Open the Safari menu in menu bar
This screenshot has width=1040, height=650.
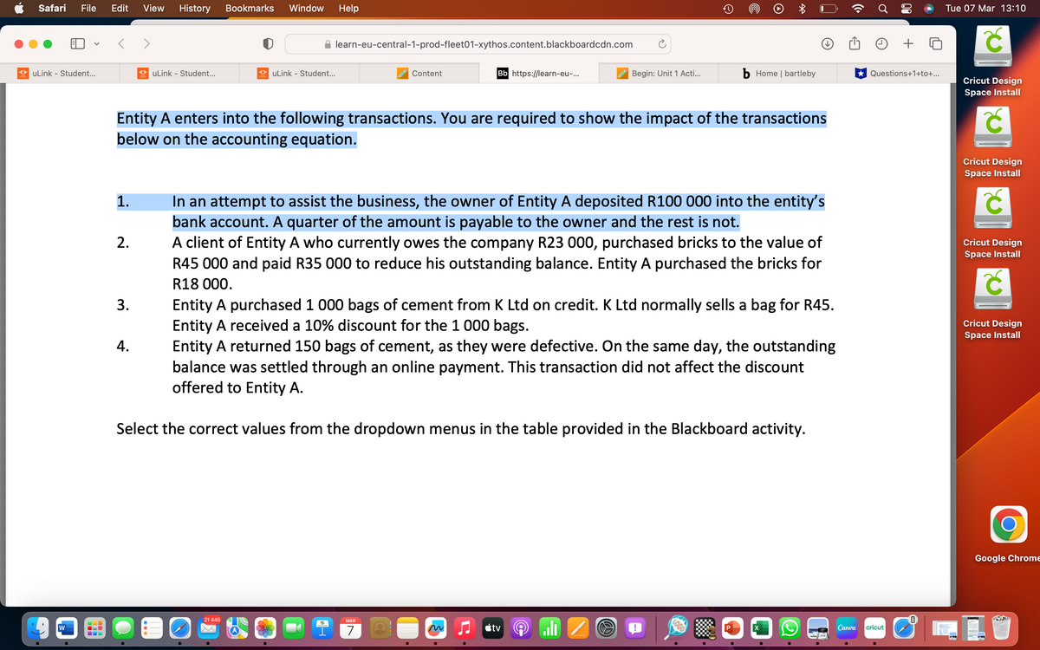54,8
